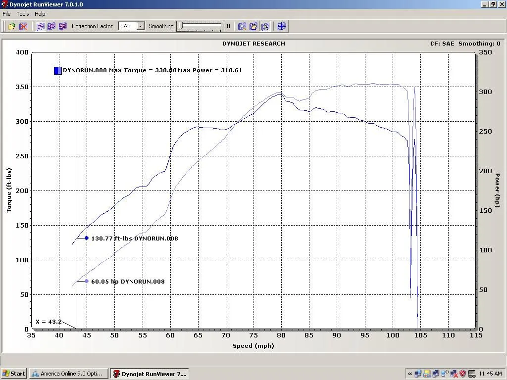Select the first graph view icon
This screenshot has width=507, height=380.
41,26
